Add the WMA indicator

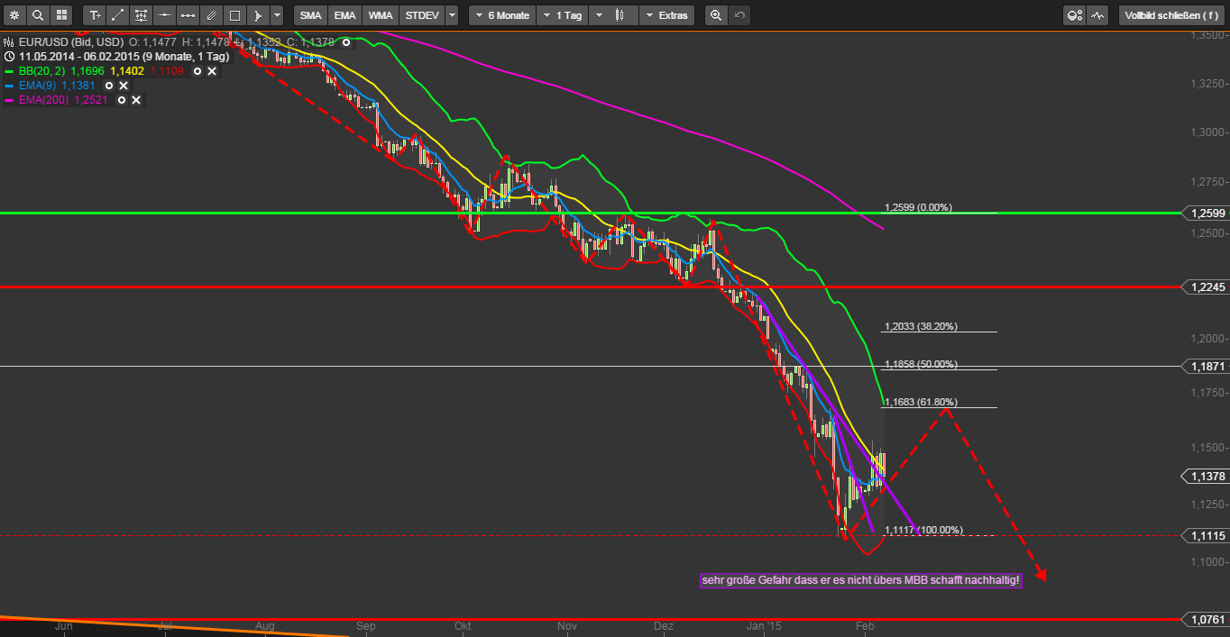point(379,15)
